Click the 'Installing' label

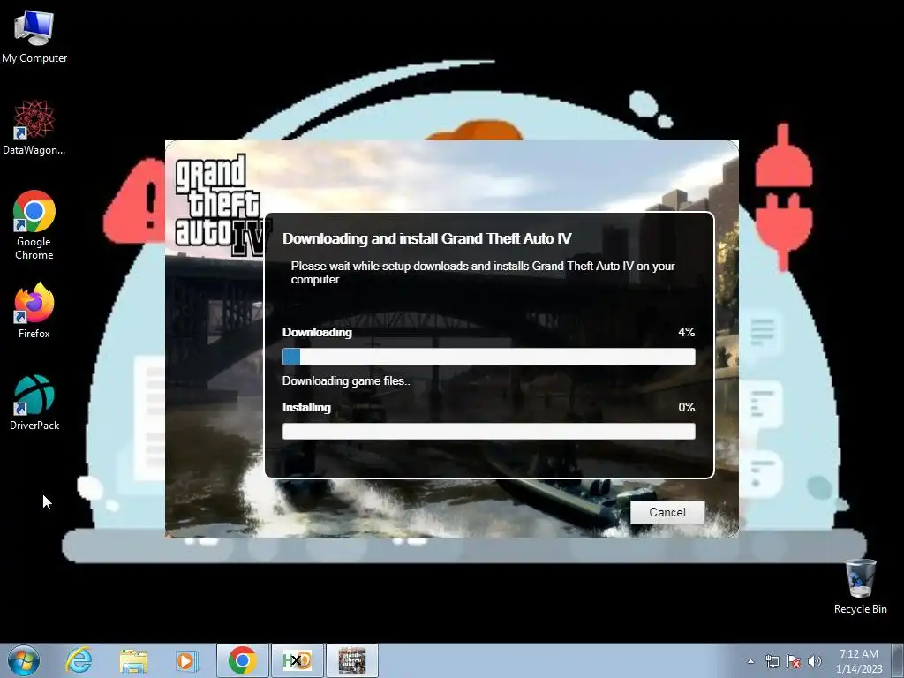coord(306,407)
